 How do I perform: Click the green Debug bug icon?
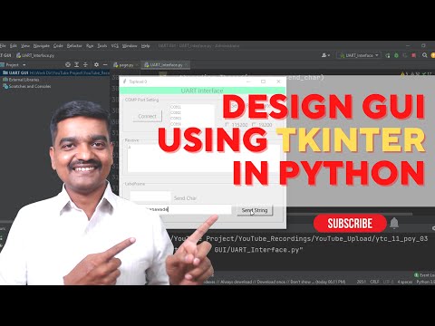pyautogui.click(x=396, y=55)
